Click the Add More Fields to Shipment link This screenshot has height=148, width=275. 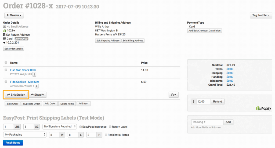[206, 127]
